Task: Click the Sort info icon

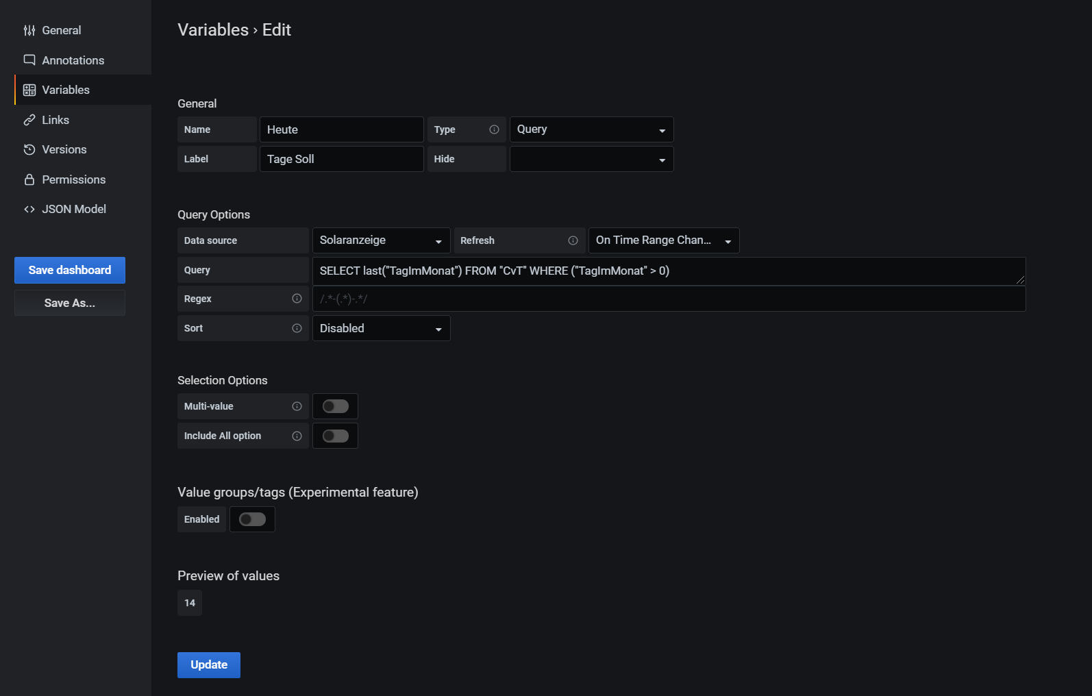Action: point(297,328)
